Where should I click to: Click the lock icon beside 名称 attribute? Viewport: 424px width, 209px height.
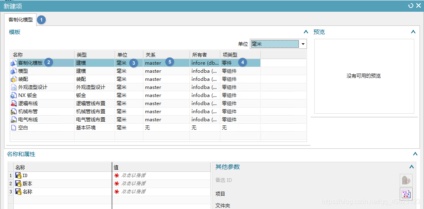pos(18,192)
